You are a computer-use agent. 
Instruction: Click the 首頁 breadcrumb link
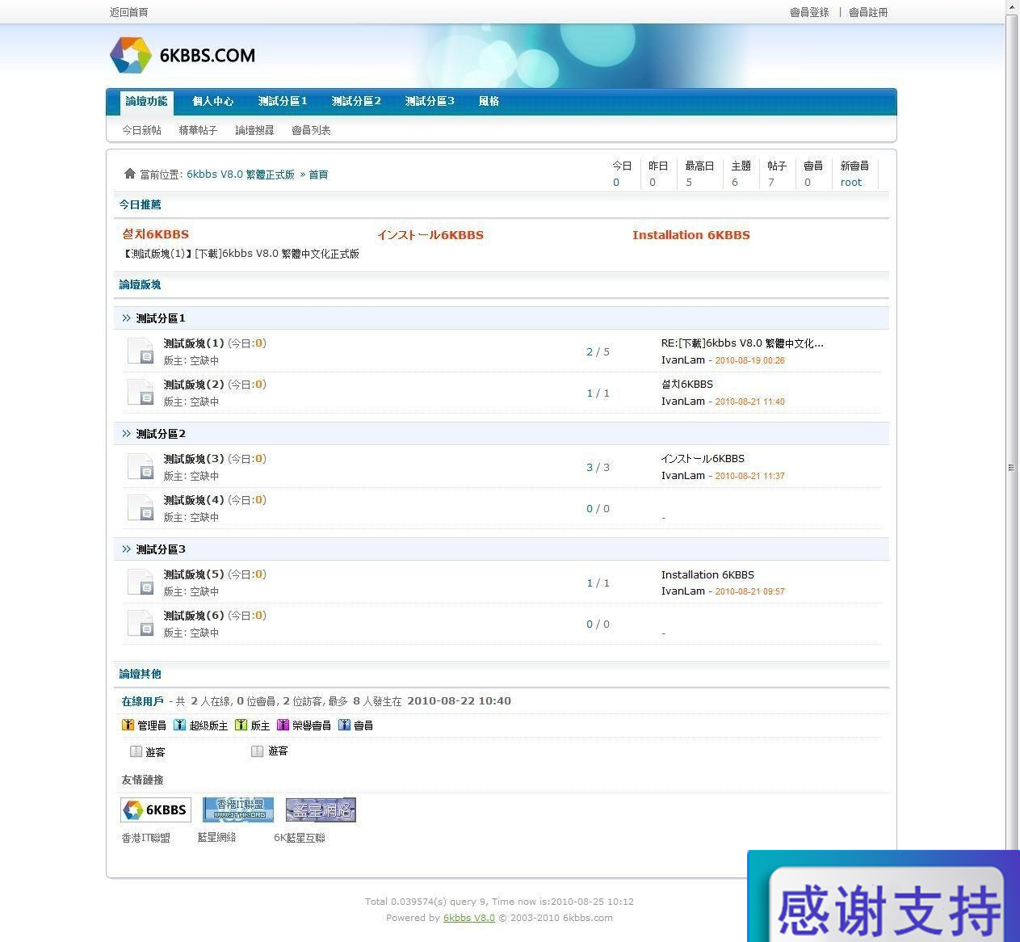coord(318,175)
